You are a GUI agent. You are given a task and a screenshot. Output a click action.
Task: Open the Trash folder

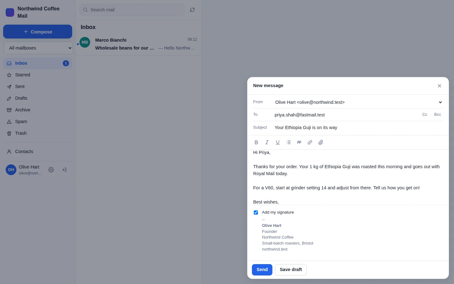pyautogui.click(x=38, y=133)
